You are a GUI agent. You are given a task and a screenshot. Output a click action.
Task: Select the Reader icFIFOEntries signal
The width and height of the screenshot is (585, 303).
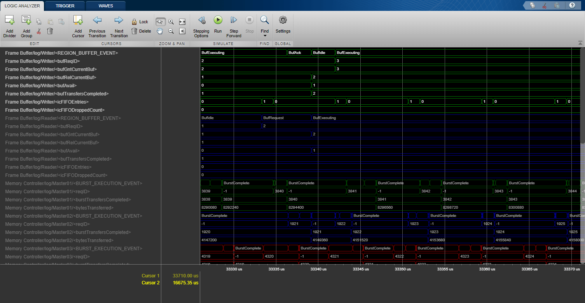[x=49, y=167]
